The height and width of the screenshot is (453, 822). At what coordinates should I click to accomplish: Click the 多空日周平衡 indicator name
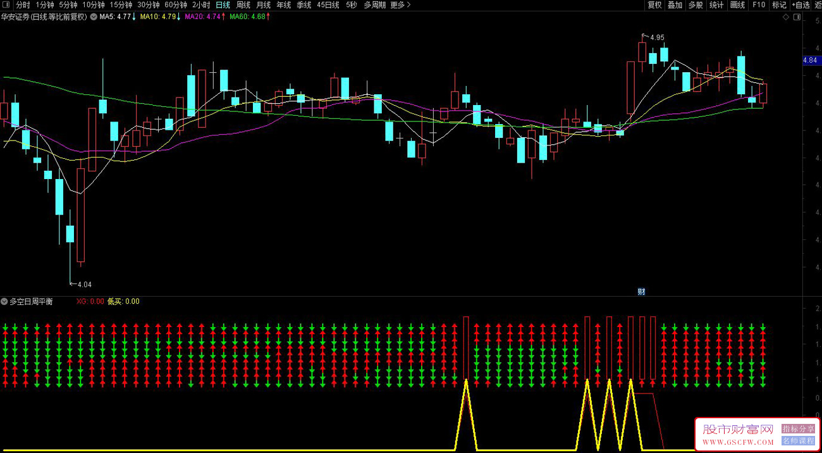pyautogui.click(x=31, y=302)
